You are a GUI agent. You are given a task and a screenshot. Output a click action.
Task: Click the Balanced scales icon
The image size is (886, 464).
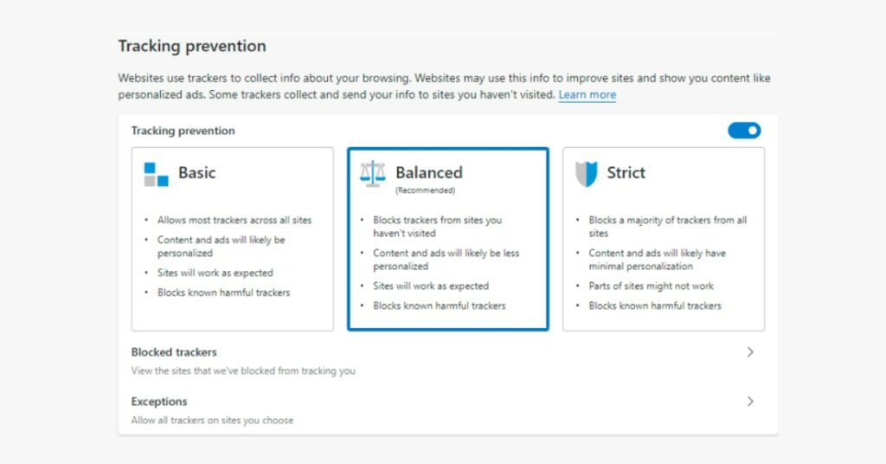coord(373,174)
